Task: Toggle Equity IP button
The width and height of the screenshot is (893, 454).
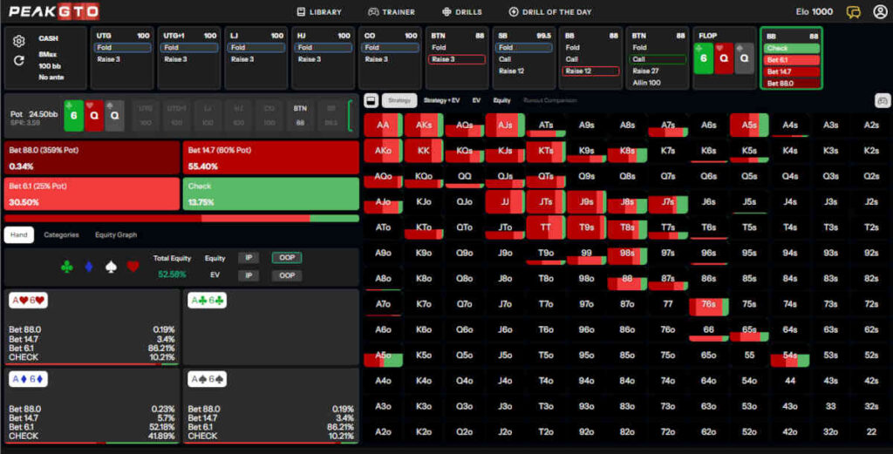Action: [249, 258]
